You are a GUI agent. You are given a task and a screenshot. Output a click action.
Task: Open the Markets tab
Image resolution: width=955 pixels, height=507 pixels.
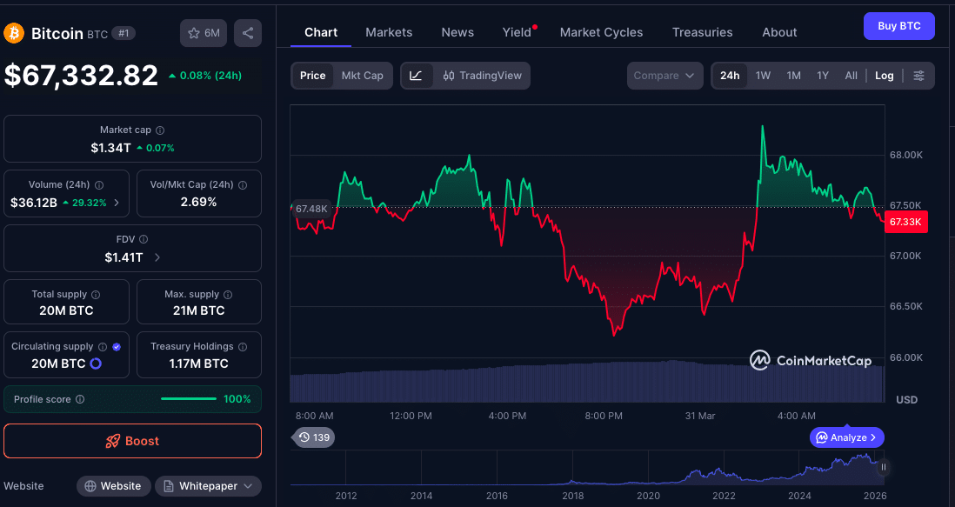pos(389,32)
